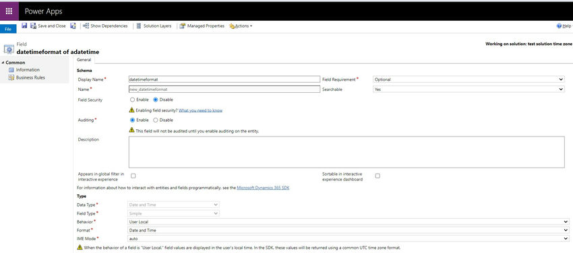573x253 pixels.
Task: Select Enable for Field Security
Action: tap(132, 100)
